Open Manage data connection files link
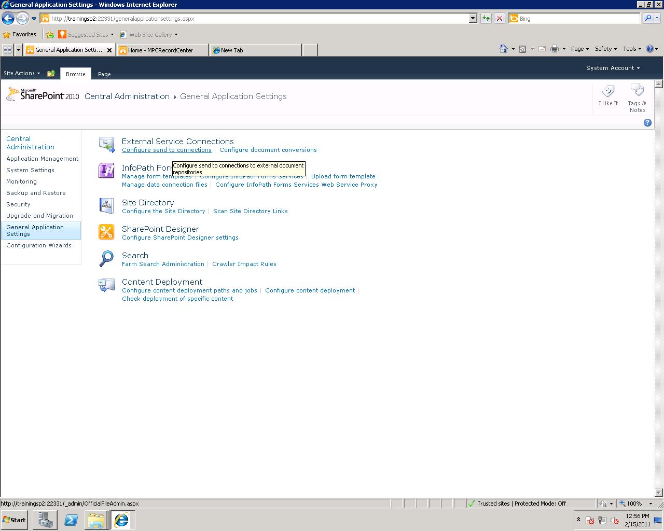The height and width of the screenshot is (531, 664). 164,185
